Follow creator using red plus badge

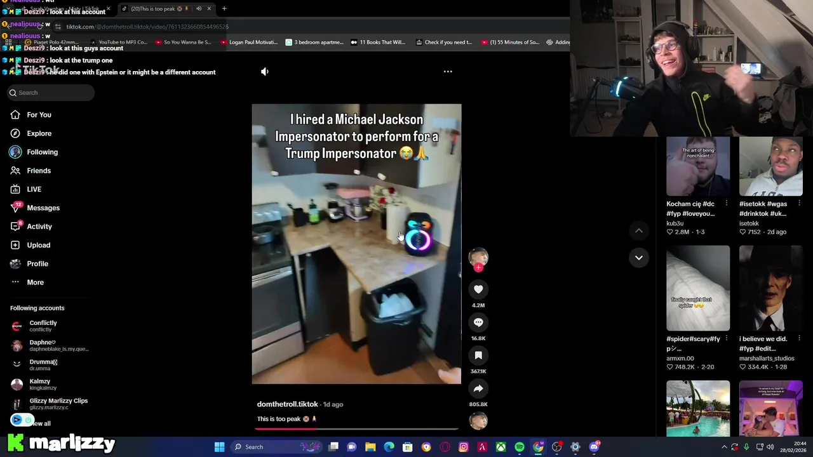(478, 268)
